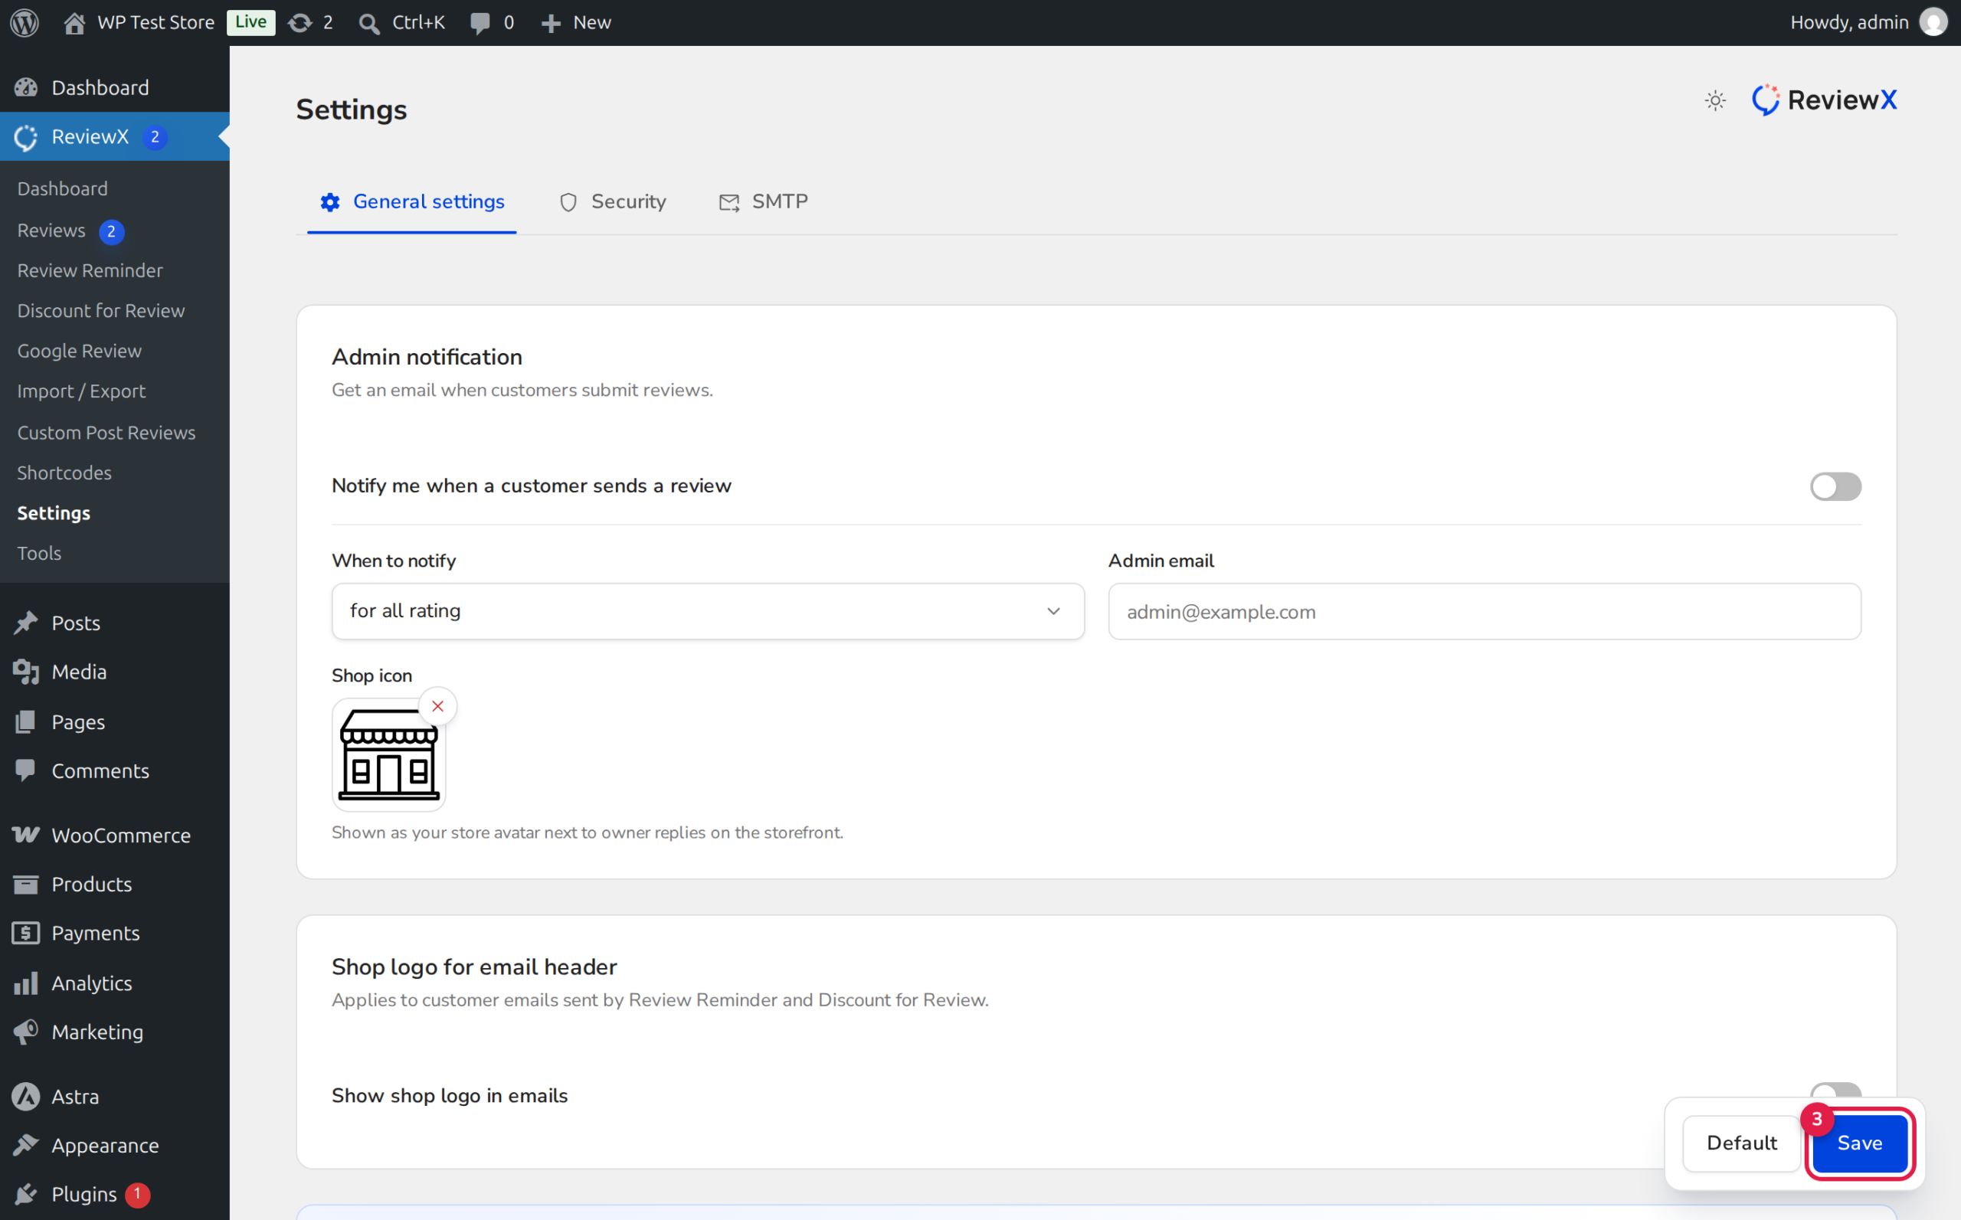Open the Media menu icon
Screen dimensions: 1961x1220
click(x=26, y=672)
